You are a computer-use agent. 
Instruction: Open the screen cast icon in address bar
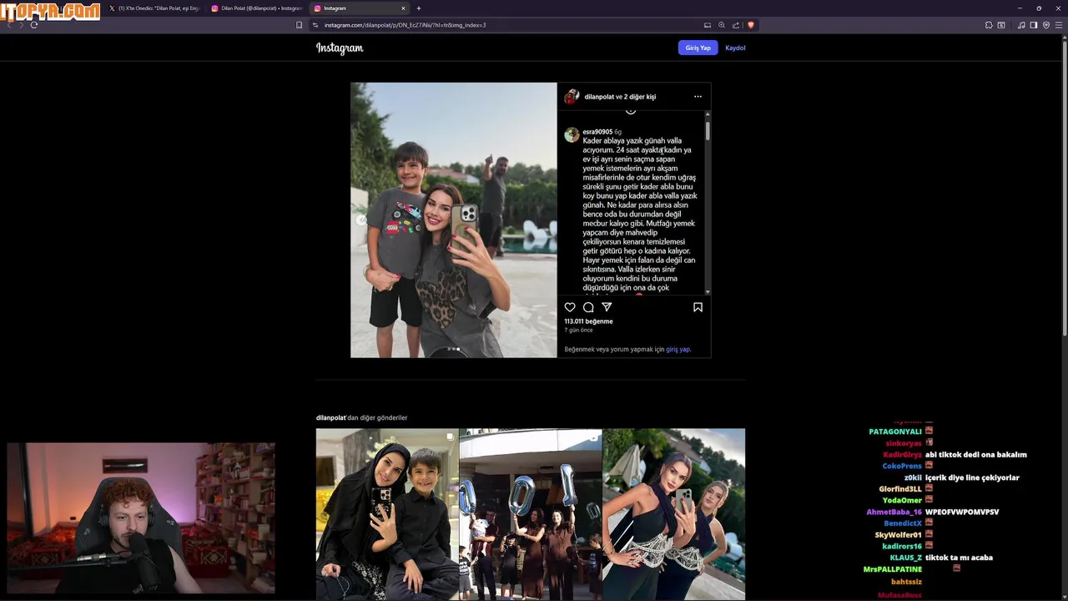click(708, 25)
